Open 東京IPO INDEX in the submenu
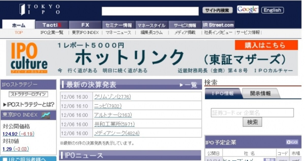Viewport: 305px width, 161px height. point(85,32)
